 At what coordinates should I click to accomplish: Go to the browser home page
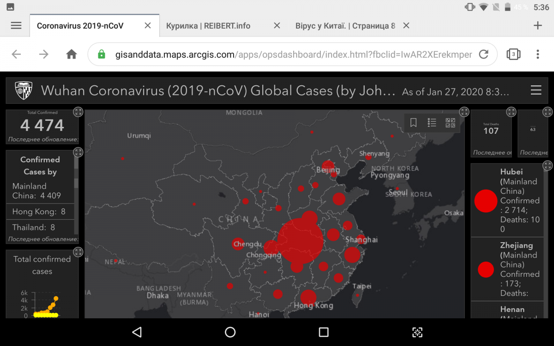coord(72,54)
